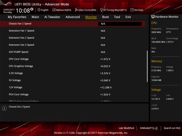This screenshot has height=136, width=182.
Task: Switch to the Boot tab
Action: [105, 17]
